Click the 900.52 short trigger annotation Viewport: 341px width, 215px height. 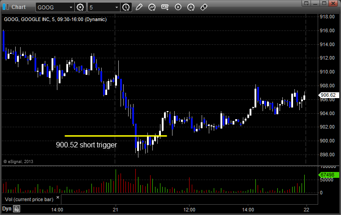[x=86, y=145]
